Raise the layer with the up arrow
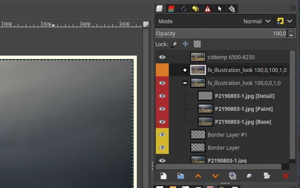The width and height of the screenshot is (300, 188). (198, 176)
